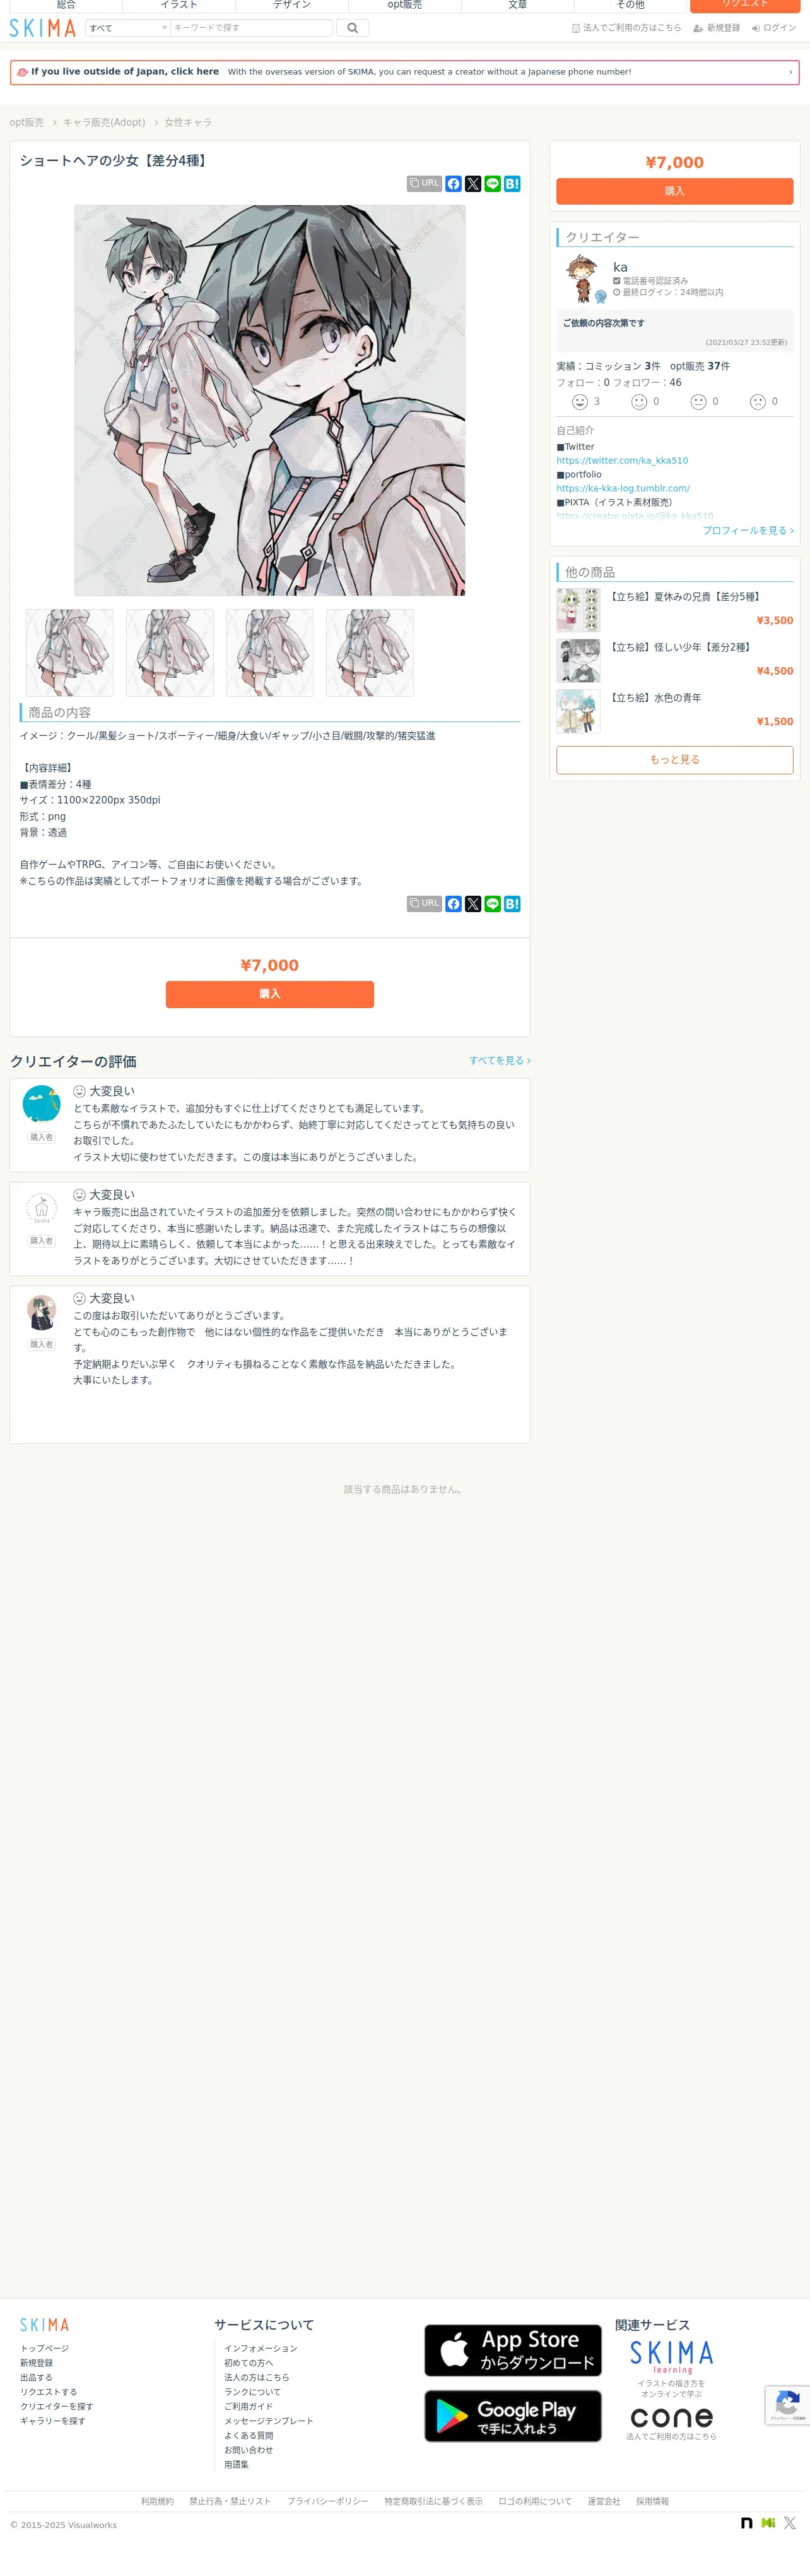Share on Facebook using the top icon
810x2576 pixels.
(x=454, y=184)
